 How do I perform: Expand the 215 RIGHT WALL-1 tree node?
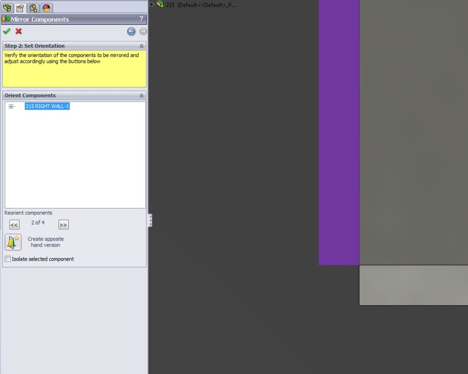(x=11, y=106)
